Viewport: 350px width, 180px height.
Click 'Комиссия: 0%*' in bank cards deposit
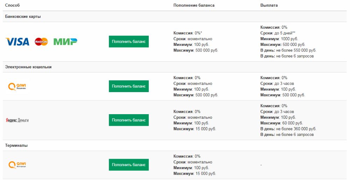coord(188,33)
